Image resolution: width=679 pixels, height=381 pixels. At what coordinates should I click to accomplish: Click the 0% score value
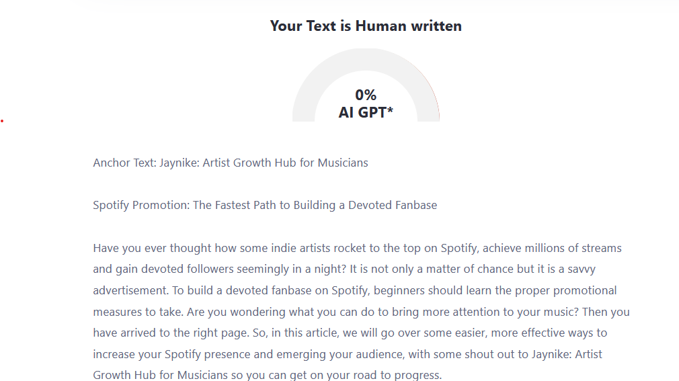[x=366, y=95]
